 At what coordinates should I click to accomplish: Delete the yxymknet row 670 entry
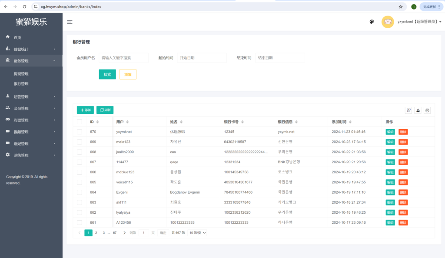tap(403, 132)
